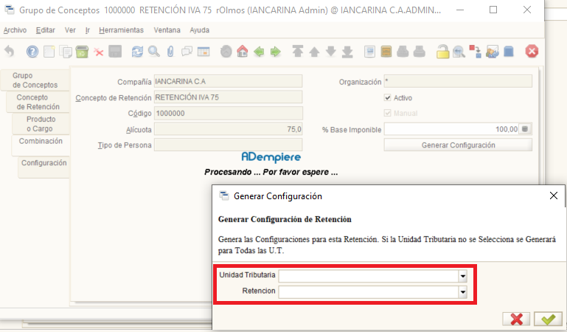
Task: Toggle the grid view icon
Action: tap(204, 52)
